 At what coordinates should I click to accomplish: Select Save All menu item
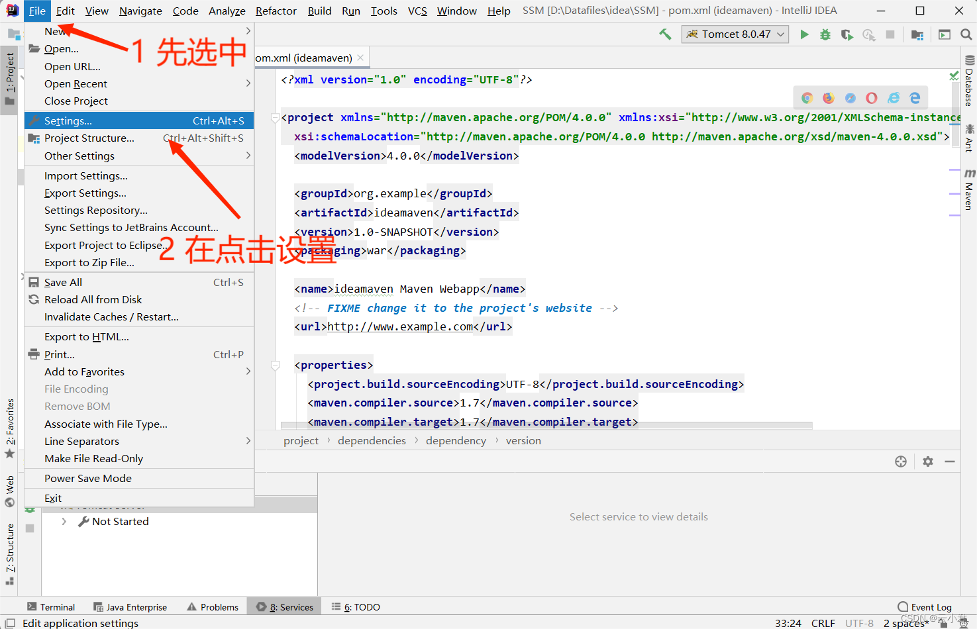click(x=139, y=282)
